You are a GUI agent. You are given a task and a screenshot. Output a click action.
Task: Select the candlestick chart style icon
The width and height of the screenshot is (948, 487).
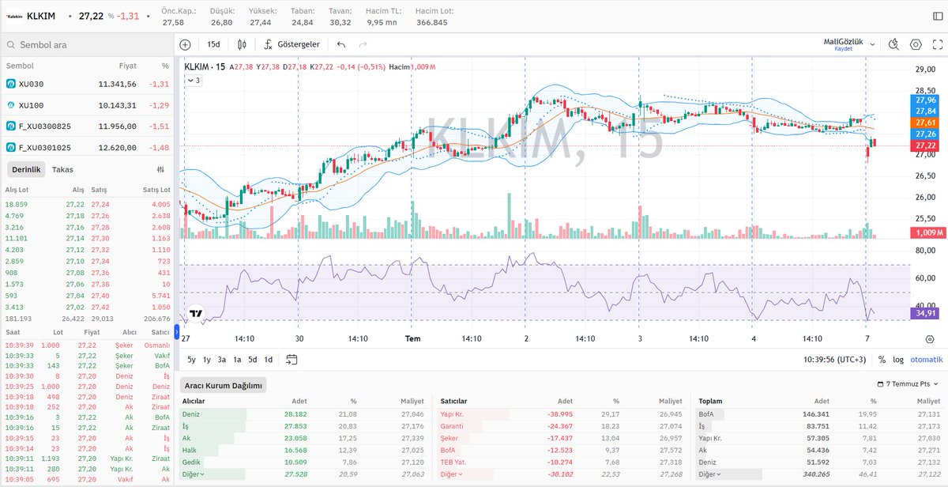(x=243, y=44)
